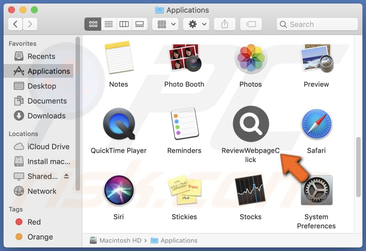The height and width of the screenshot is (251, 366).
Task: Open Documents in the sidebar
Action: point(38,101)
